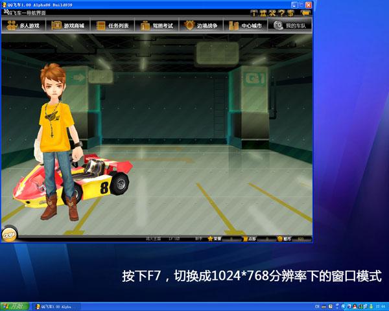Click the 荣誉 honor star icon
Screen dimensions: 389x311
pos(210,238)
